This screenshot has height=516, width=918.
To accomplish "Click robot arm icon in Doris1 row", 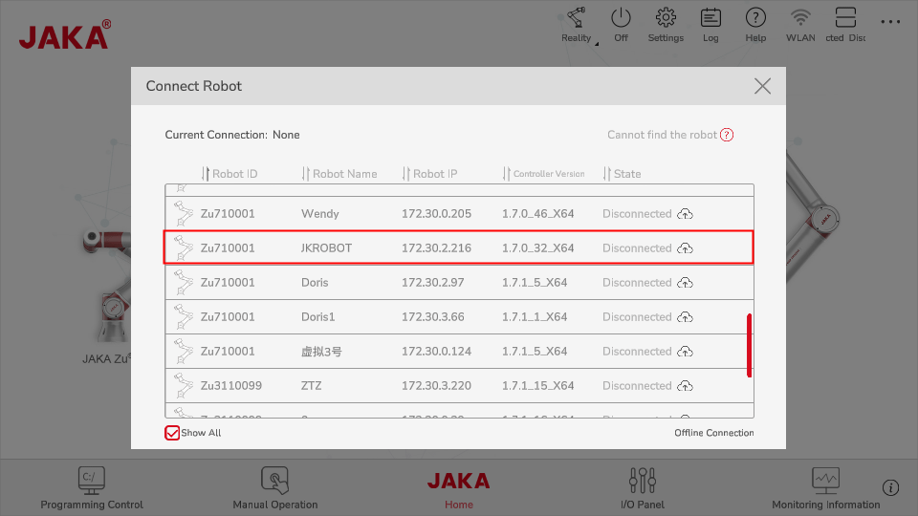I will [183, 316].
